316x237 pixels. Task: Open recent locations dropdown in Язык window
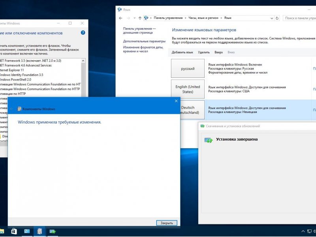tap(134, 18)
